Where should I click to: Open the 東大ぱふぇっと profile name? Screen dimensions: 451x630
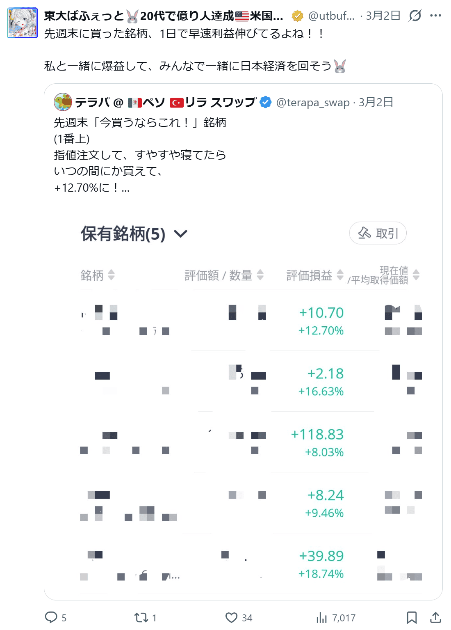tap(84, 16)
